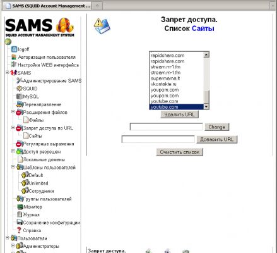This screenshot has width=277, height=253.
Task: Click the URL list scroll-down arrow
Action: (206, 107)
